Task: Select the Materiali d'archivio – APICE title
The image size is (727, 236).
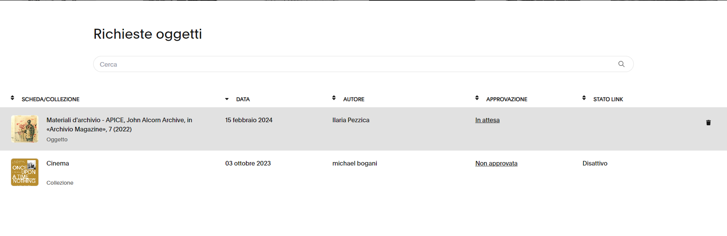Action: pos(119,125)
